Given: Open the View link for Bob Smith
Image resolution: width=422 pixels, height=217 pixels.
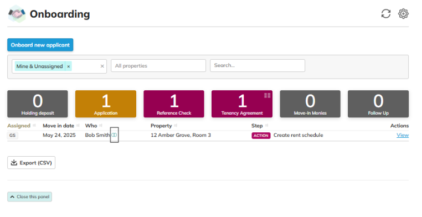Looking at the screenshot, I should tap(403, 135).
